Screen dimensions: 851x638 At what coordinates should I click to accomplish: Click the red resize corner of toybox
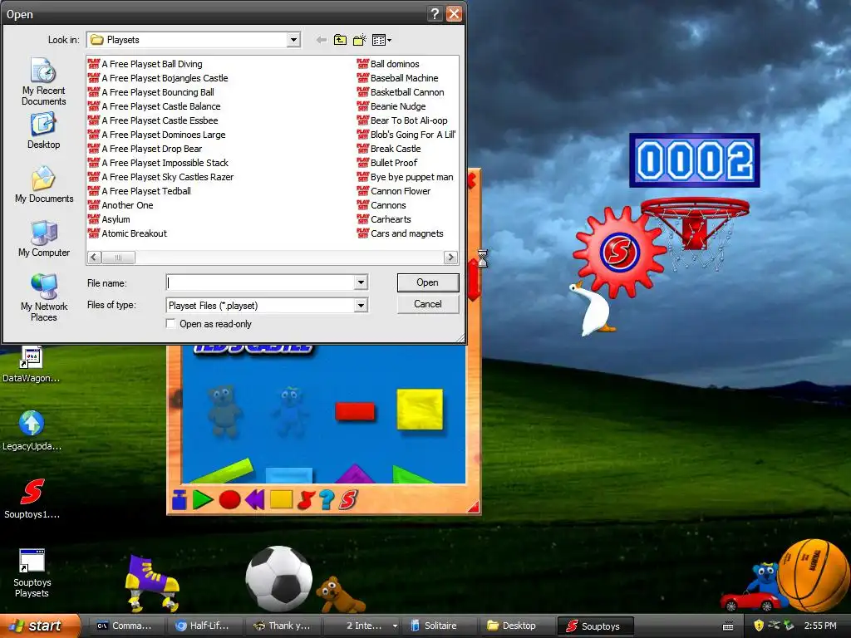tap(473, 507)
